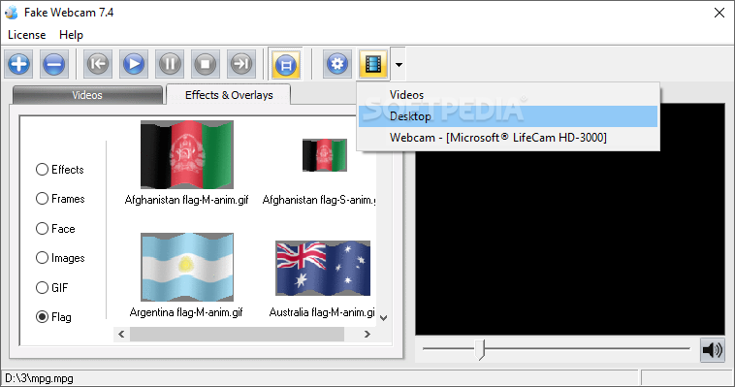Close the Fake Webcam window
This screenshot has width=735, height=387.
point(719,13)
